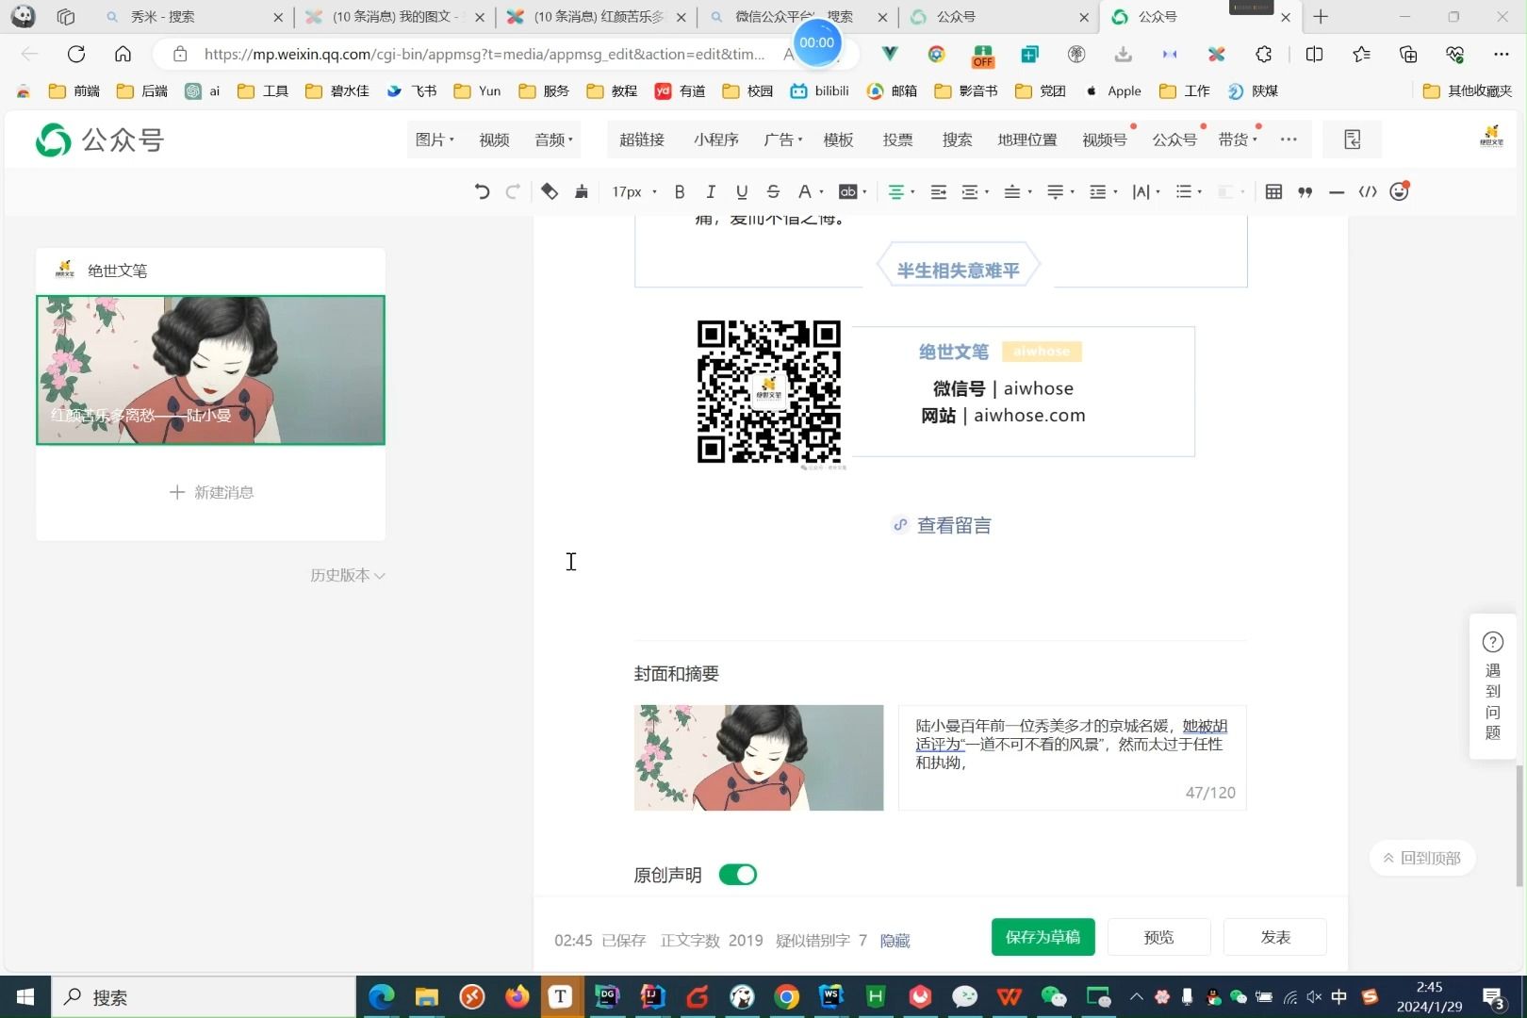1527x1018 pixels.
Task: Refresh the browser page
Action: click(76, 54)
